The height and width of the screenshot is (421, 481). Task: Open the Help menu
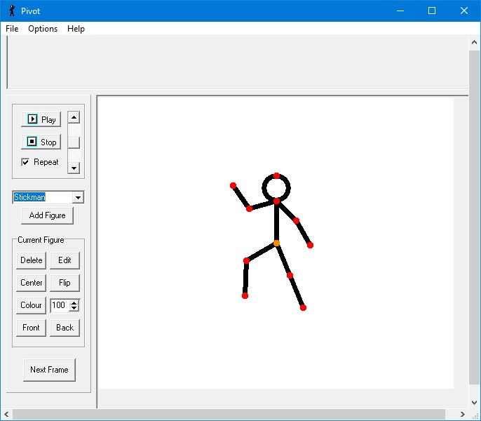click(x=76, y=29)
